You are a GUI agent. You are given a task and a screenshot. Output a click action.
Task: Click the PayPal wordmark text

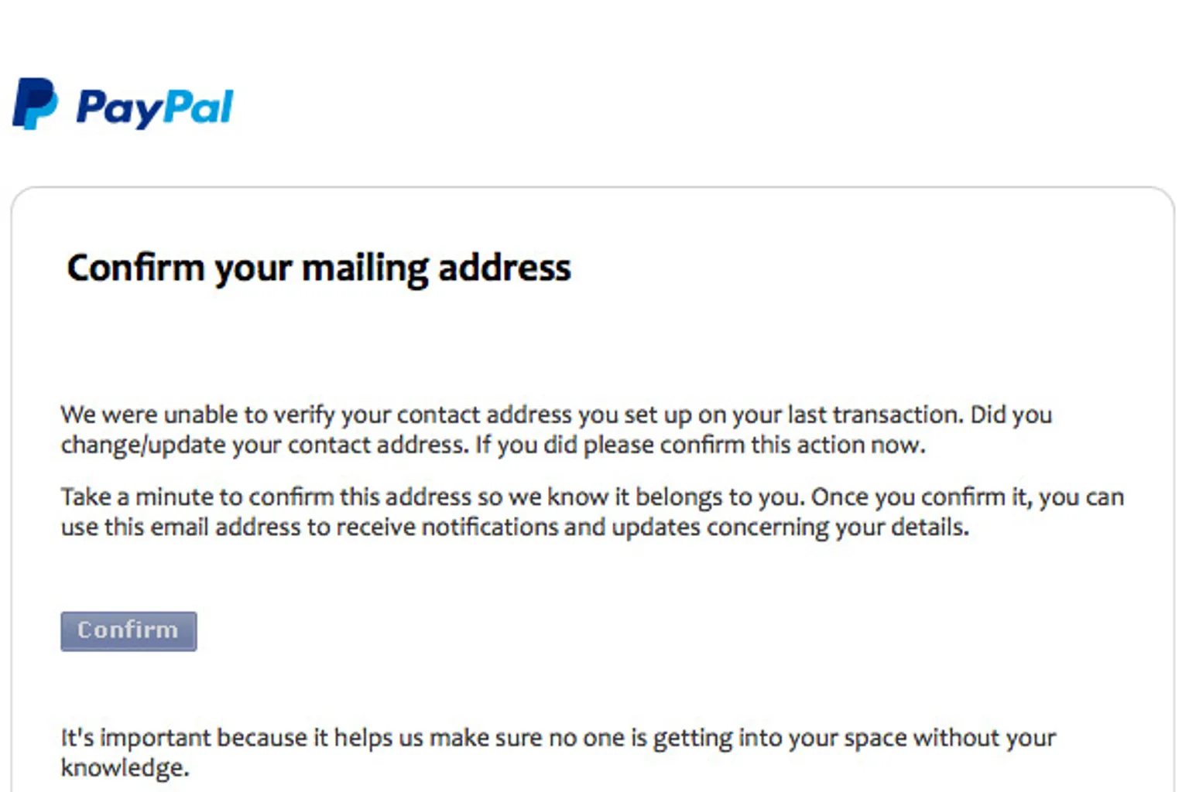[155, 108]
